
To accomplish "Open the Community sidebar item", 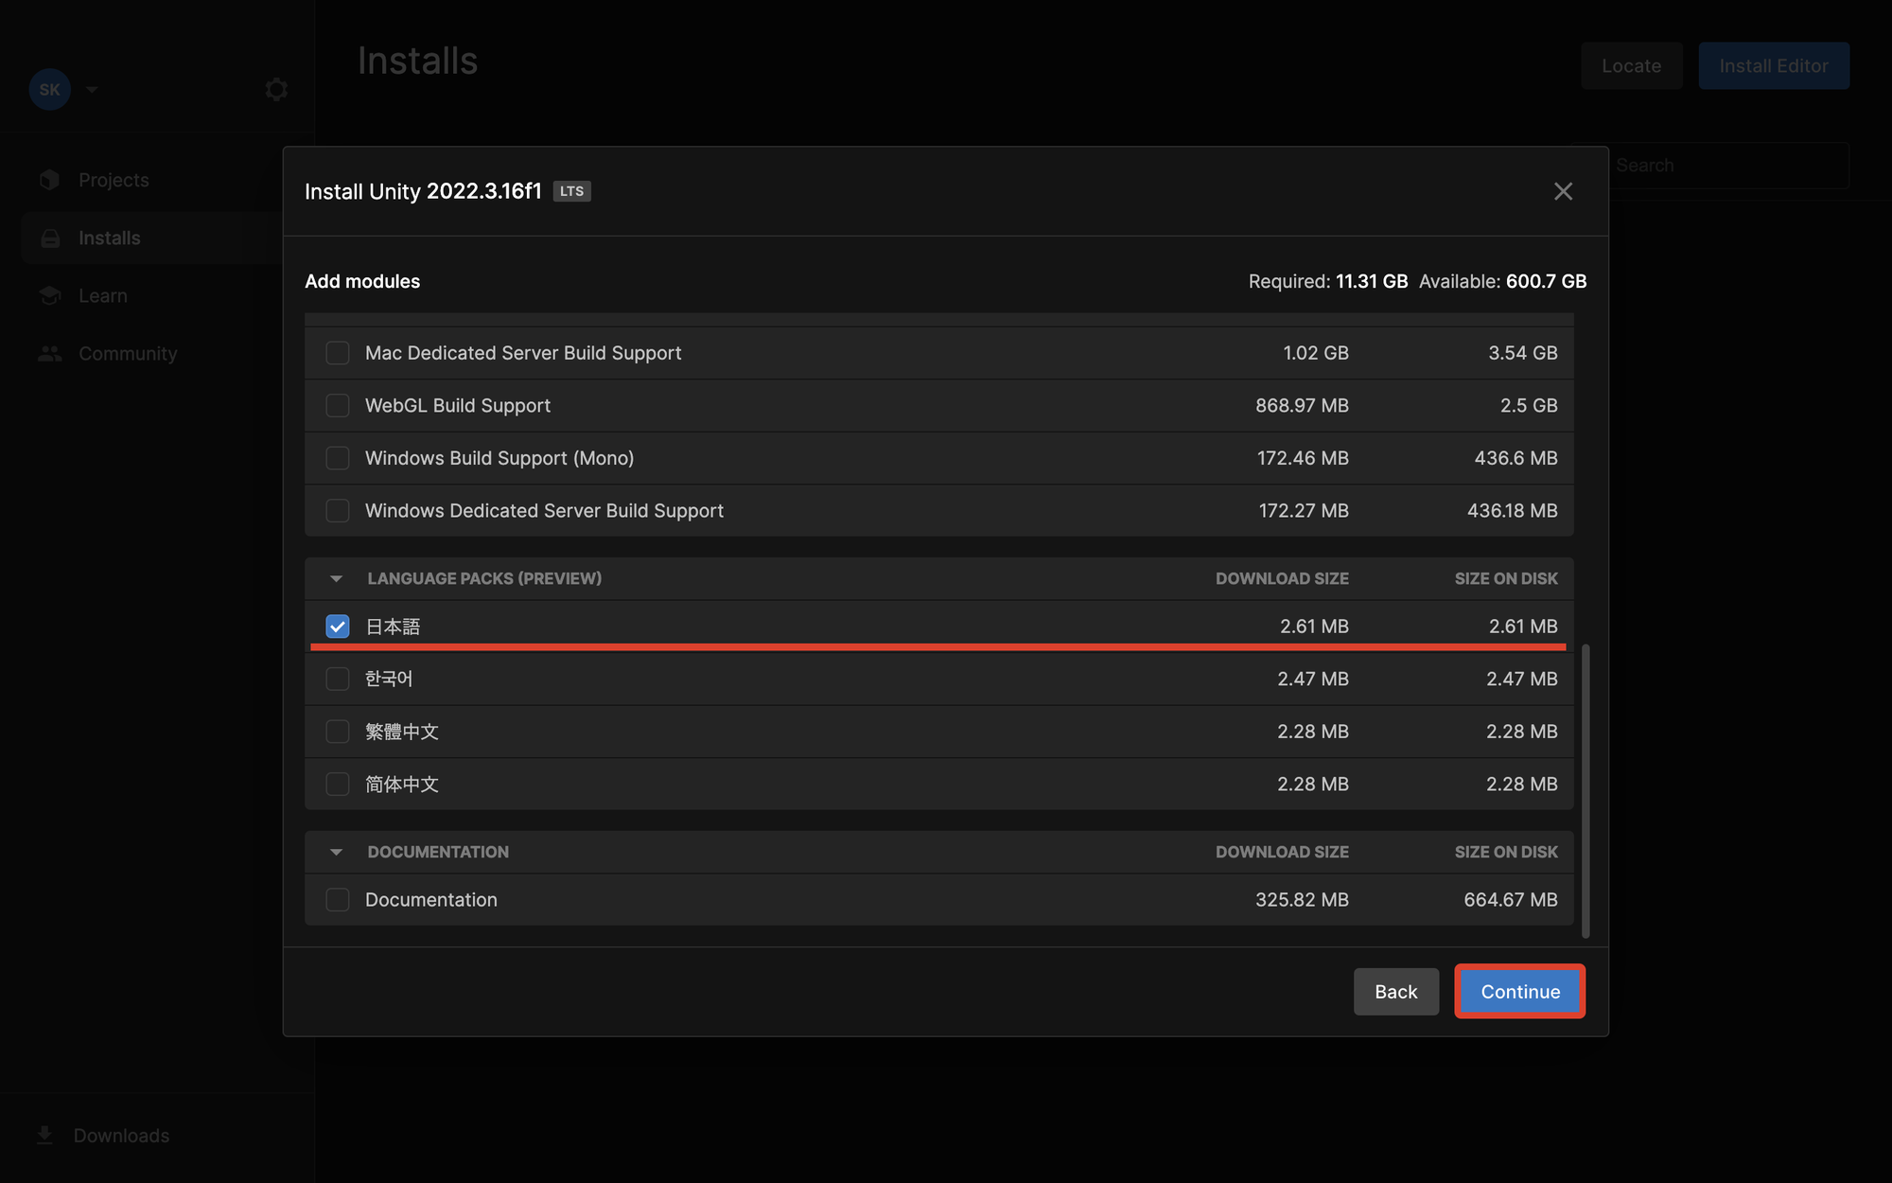I will (x=128, y=353).
